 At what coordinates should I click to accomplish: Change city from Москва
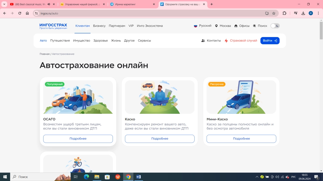pos(223,26)
